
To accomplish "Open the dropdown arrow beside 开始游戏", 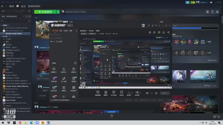I will click(58, 12).
